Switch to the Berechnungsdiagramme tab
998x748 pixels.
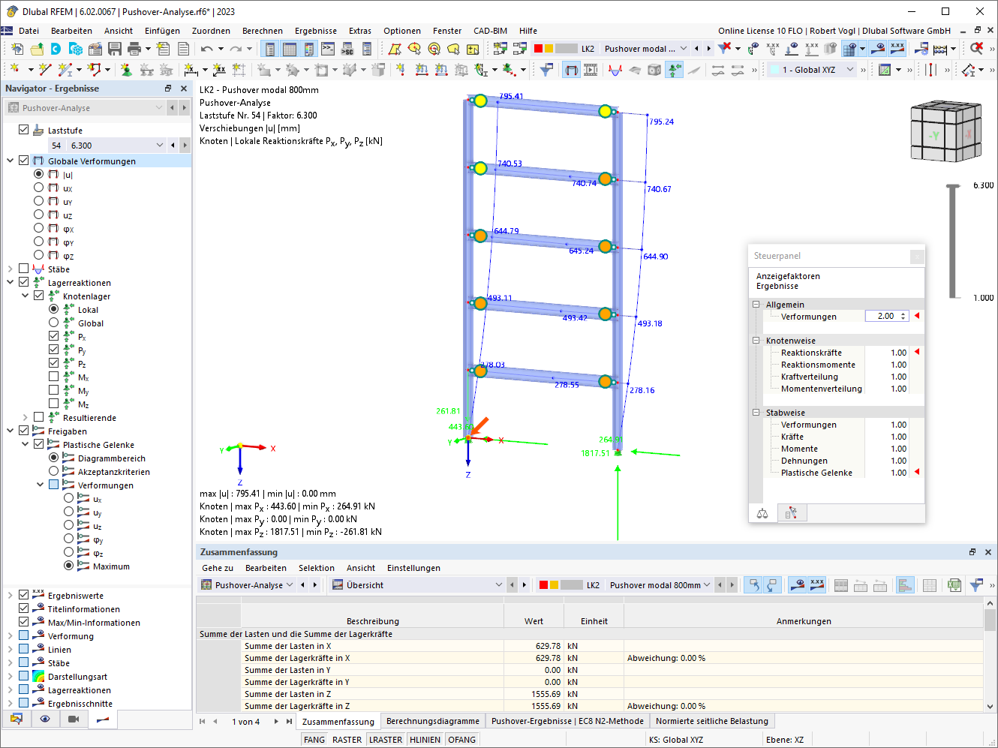pos(433,721)
